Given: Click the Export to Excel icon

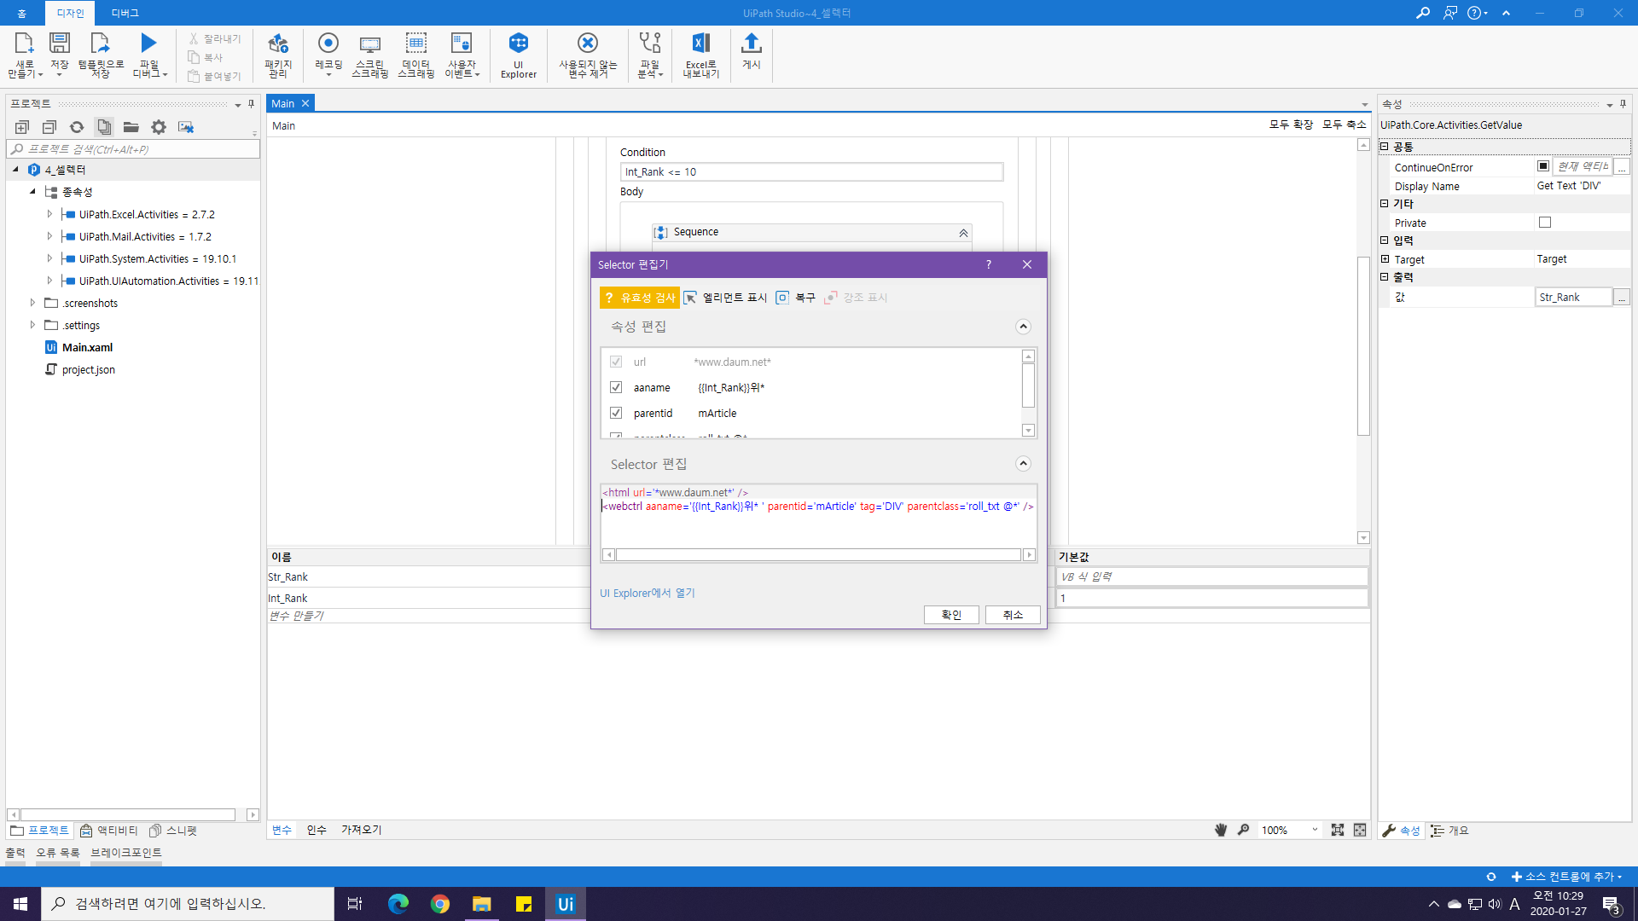Looking at the screenshot, I should pyautogui.click(x=700, y=55).
